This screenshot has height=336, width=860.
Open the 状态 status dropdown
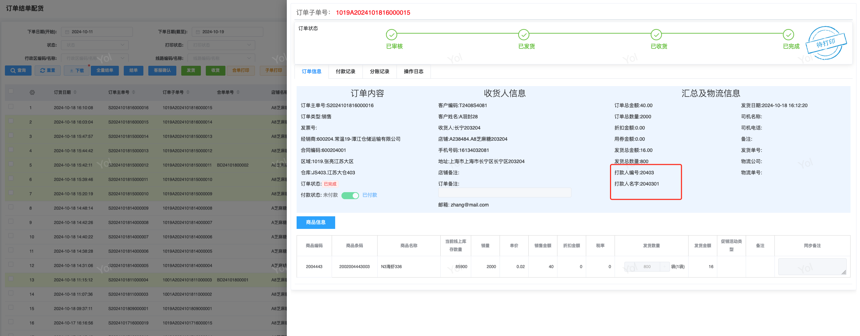coord(95,45)
